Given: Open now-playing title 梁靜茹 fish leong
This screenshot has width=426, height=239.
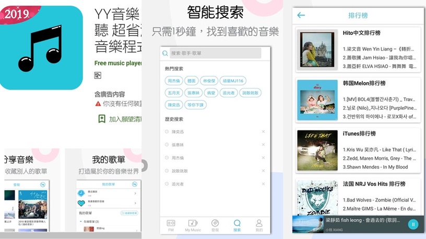Looking at the screenshot, I should click(x=363, y=220).
